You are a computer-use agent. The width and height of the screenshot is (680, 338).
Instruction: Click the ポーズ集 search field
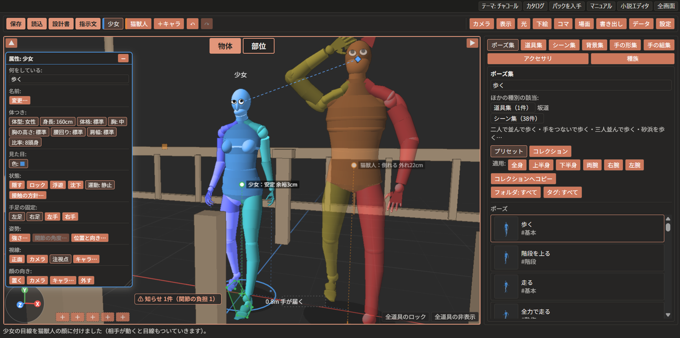581,85
